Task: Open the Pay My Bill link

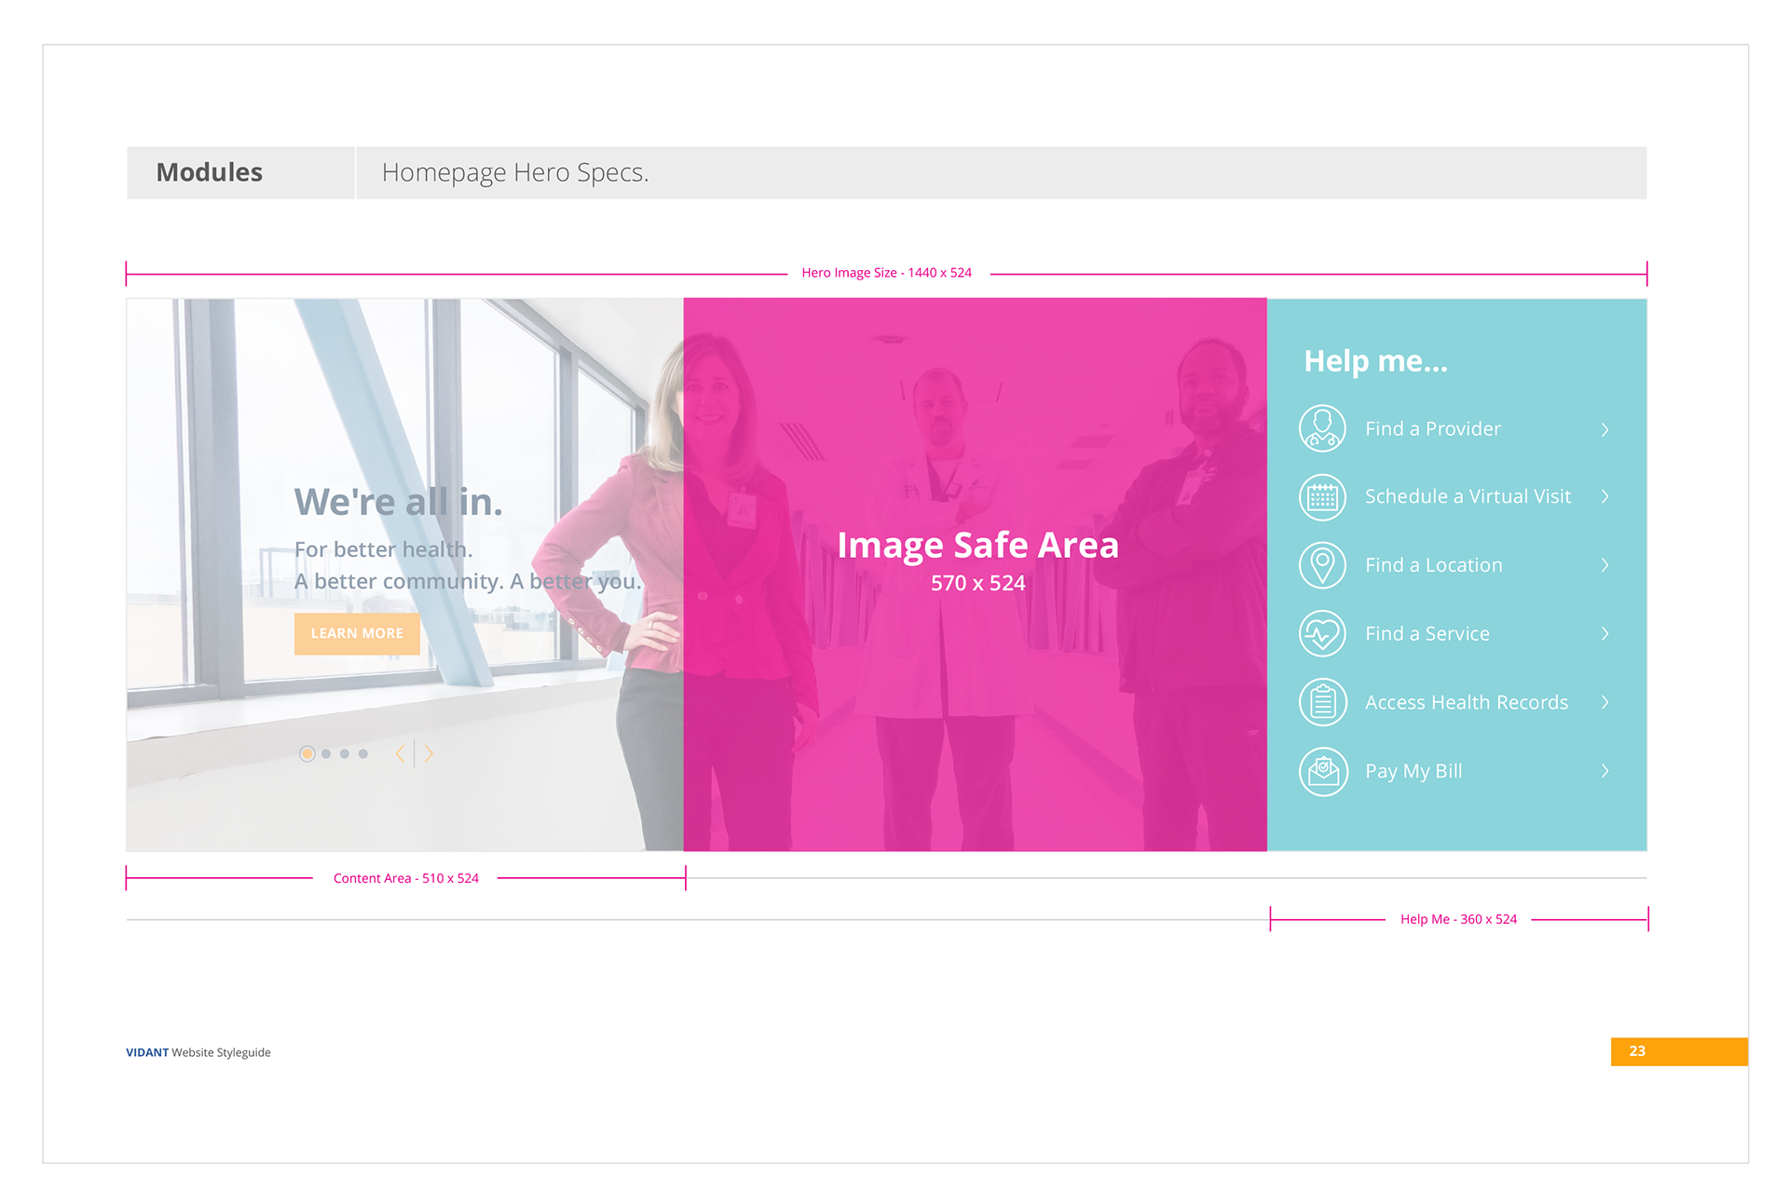Action: pyautogui.click(x=1413, y=771)
